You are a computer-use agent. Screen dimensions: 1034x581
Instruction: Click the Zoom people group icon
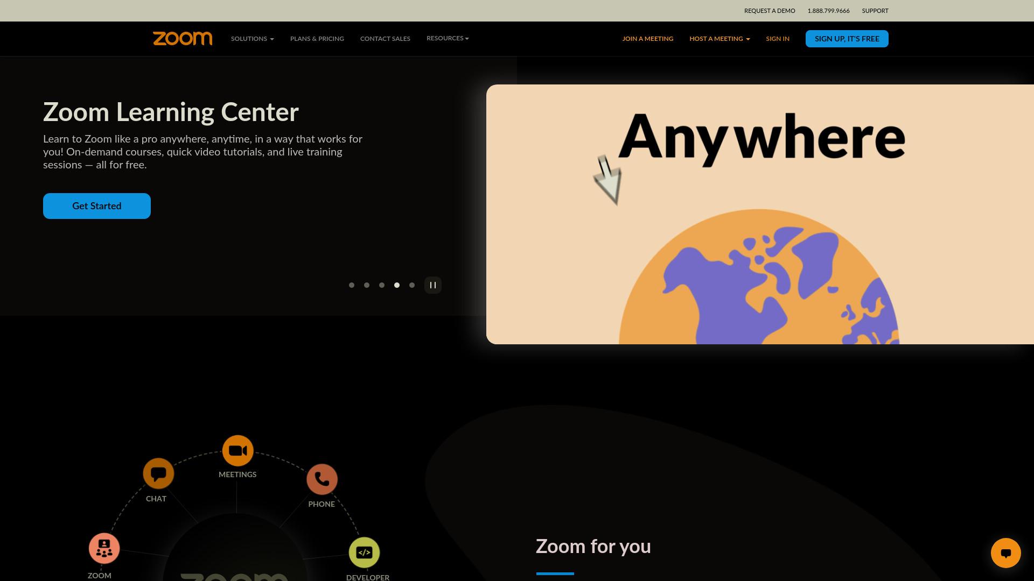click(x=104, y=548)
